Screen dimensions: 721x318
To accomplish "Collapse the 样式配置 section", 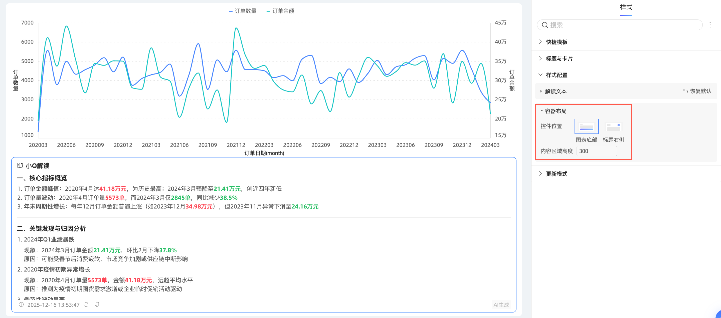I will pos(557,75).
